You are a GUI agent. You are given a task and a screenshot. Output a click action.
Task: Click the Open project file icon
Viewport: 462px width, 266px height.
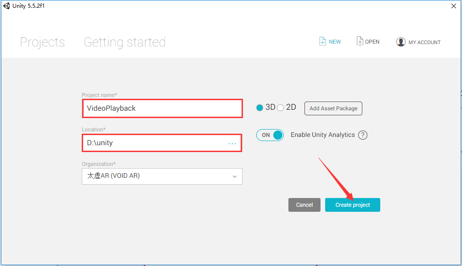[x=360, y=41]
